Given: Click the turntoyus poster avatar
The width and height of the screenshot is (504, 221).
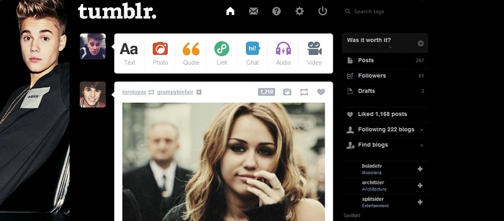Looking at the screenshot, I should tap(93, 94).
